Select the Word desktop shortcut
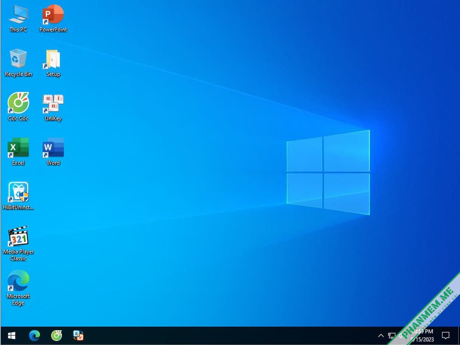Viewport: 460px width, 345px height. [x=53, y=152]
